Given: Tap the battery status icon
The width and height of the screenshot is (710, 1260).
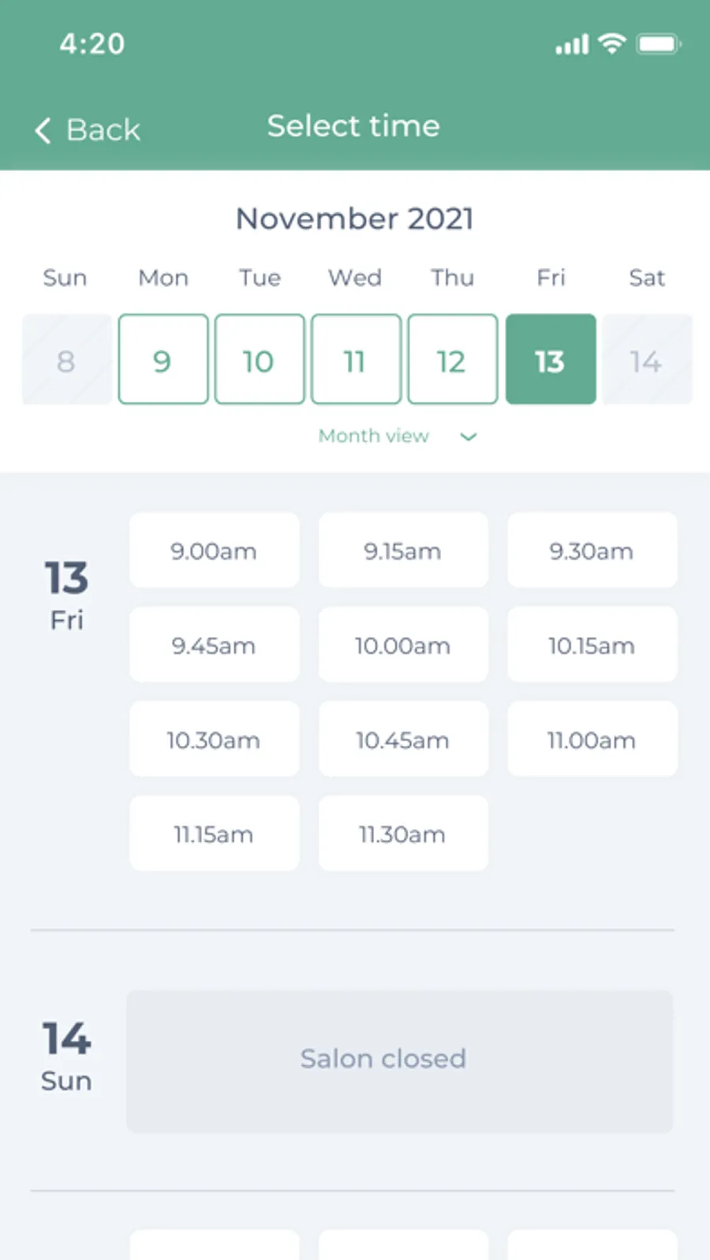Looking at the screenshot, I should coord(659,44).
